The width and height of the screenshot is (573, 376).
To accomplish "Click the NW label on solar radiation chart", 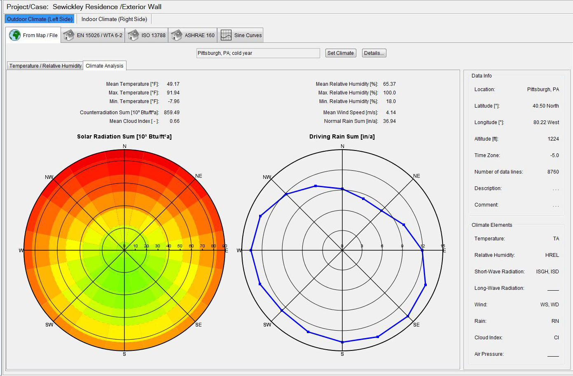I will [x=49, y=177].
